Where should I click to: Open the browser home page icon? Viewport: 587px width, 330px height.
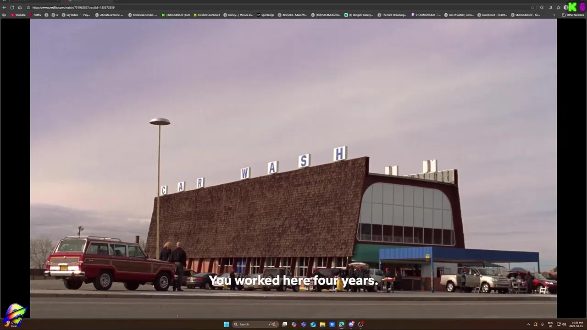point(20,7)
